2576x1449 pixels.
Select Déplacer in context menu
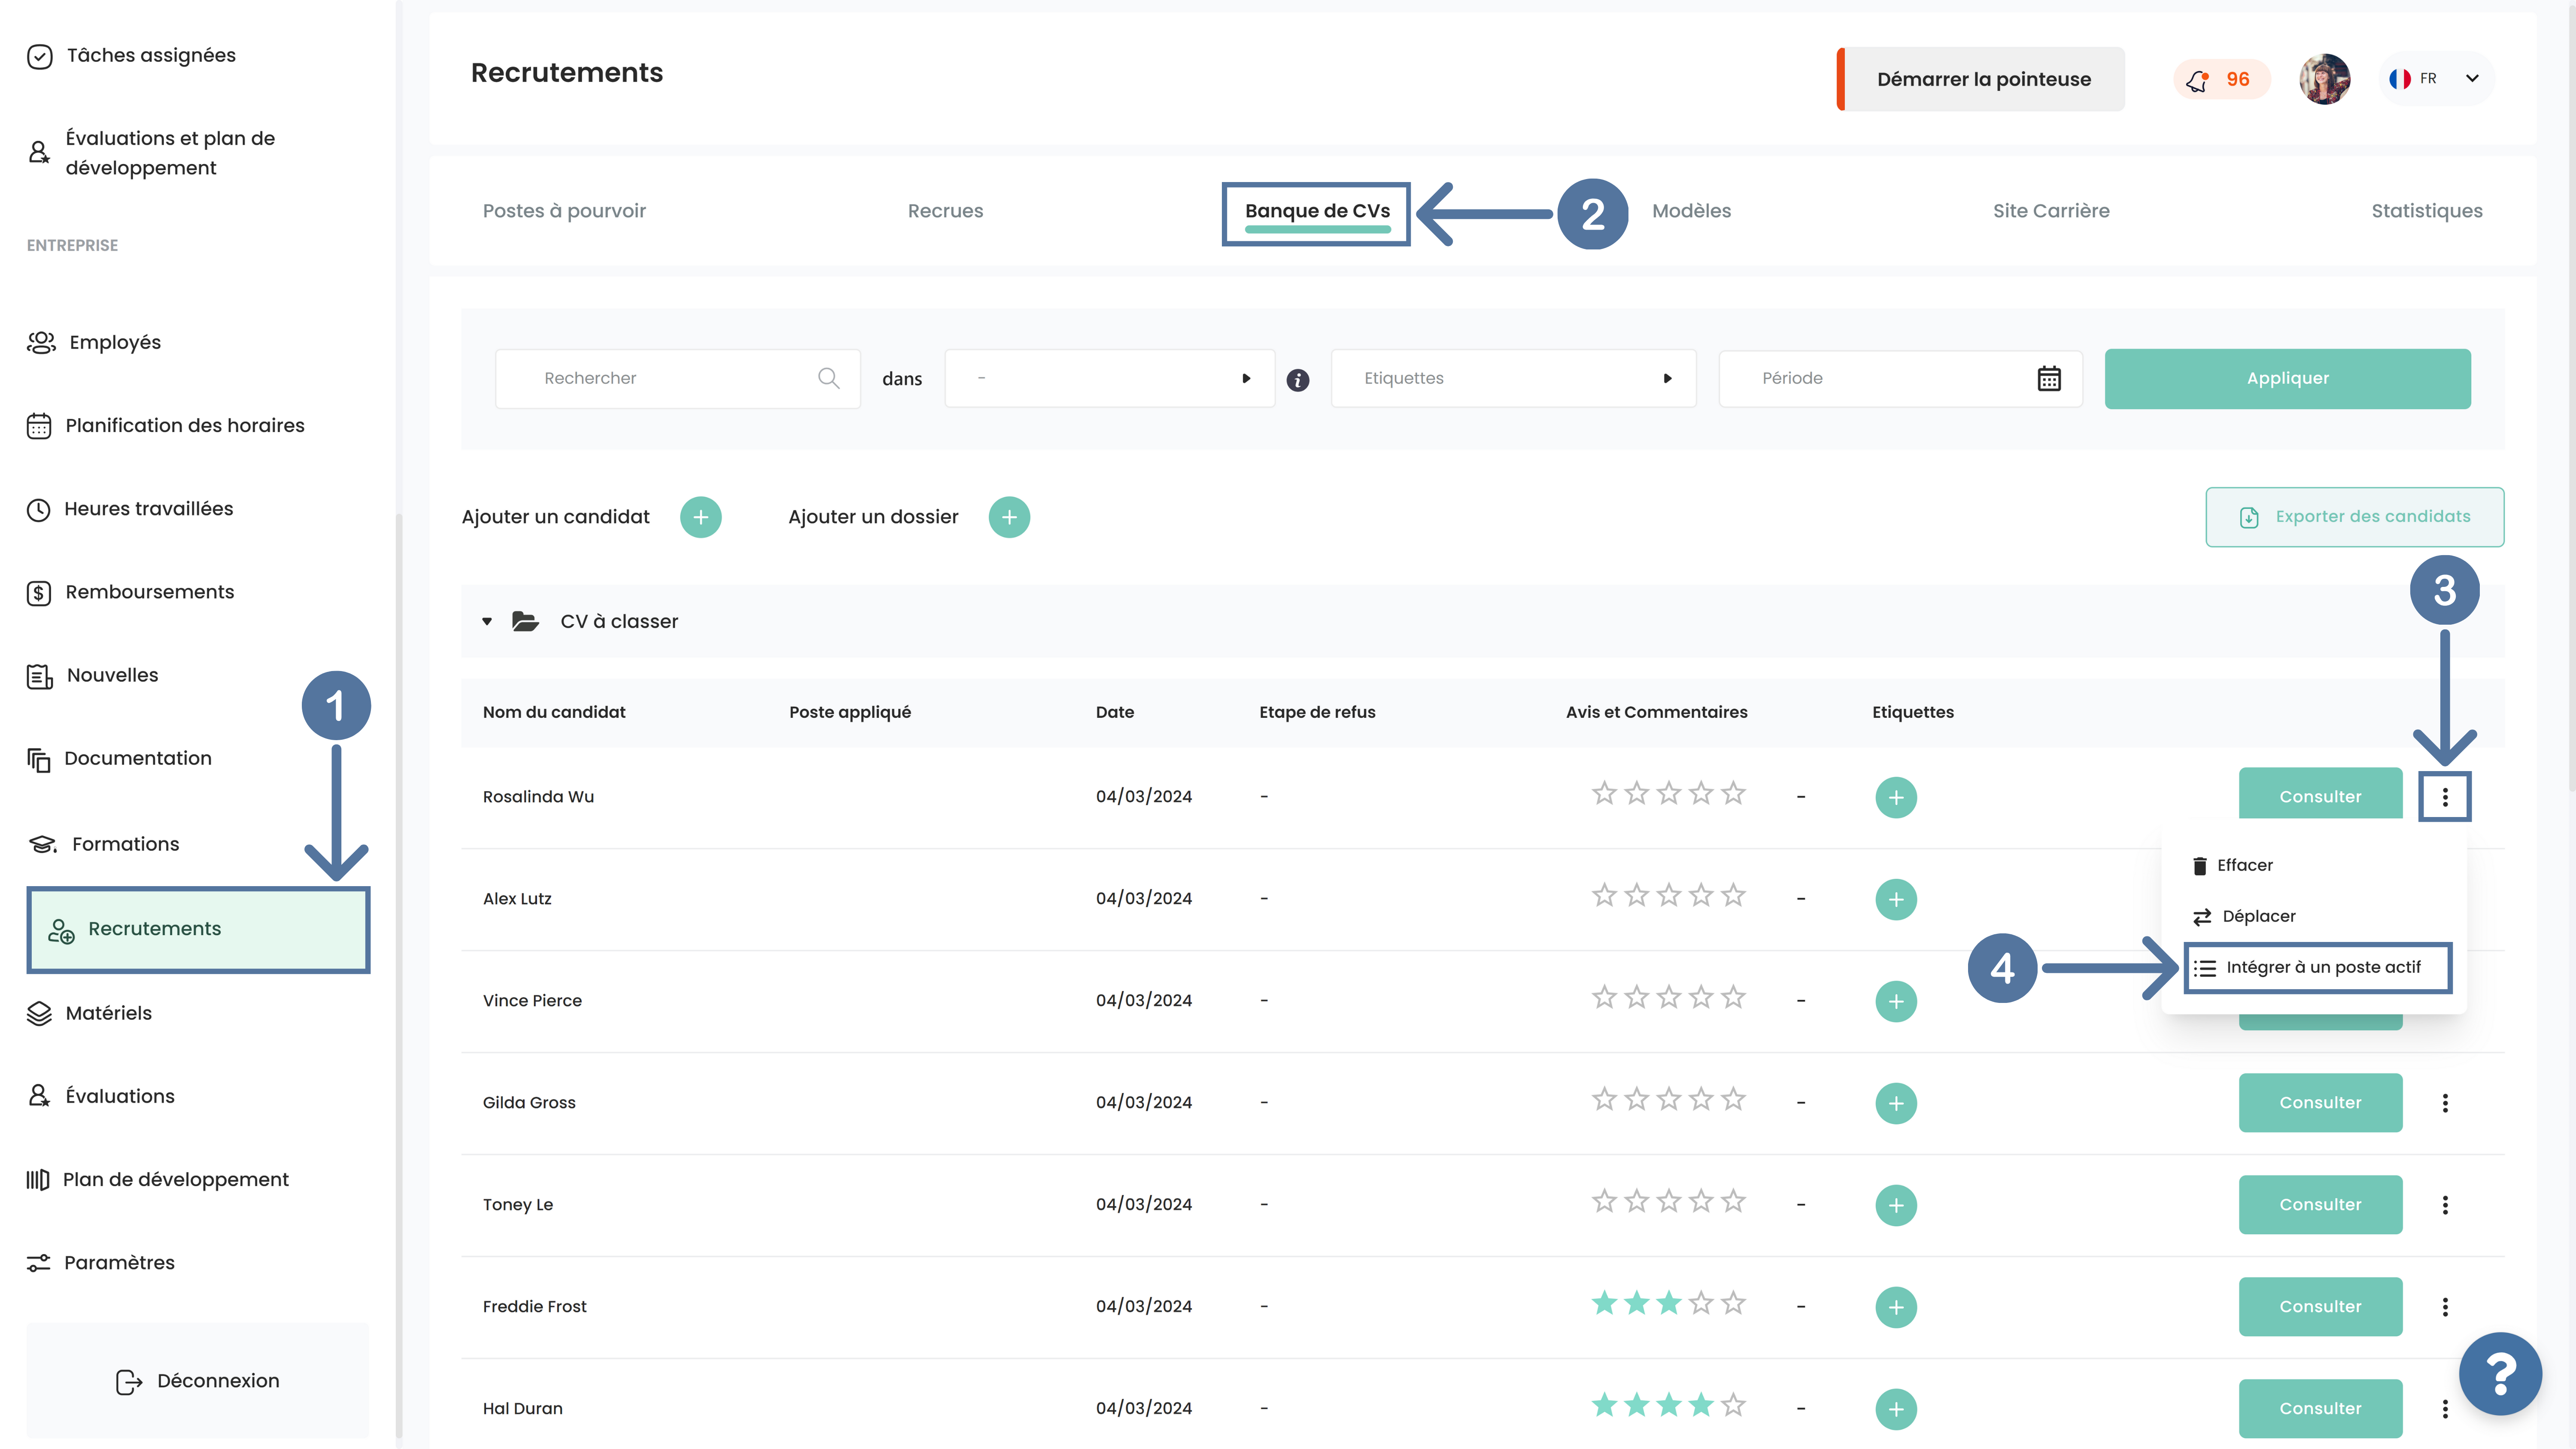point(2244,917)
